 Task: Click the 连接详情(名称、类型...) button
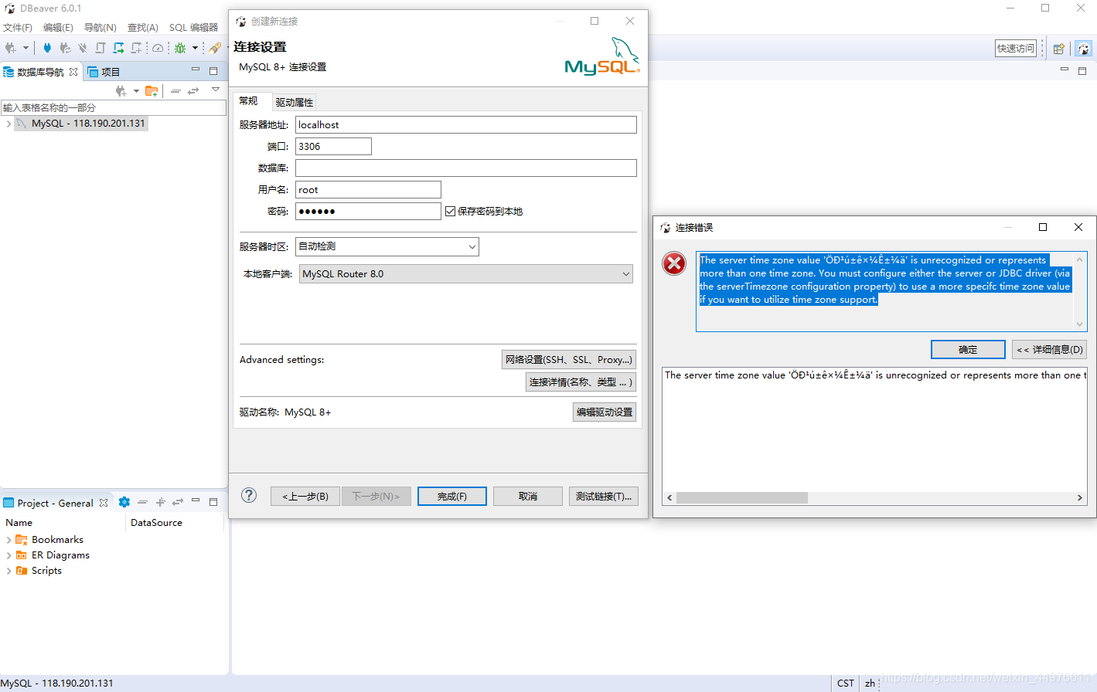pos(581,382)
